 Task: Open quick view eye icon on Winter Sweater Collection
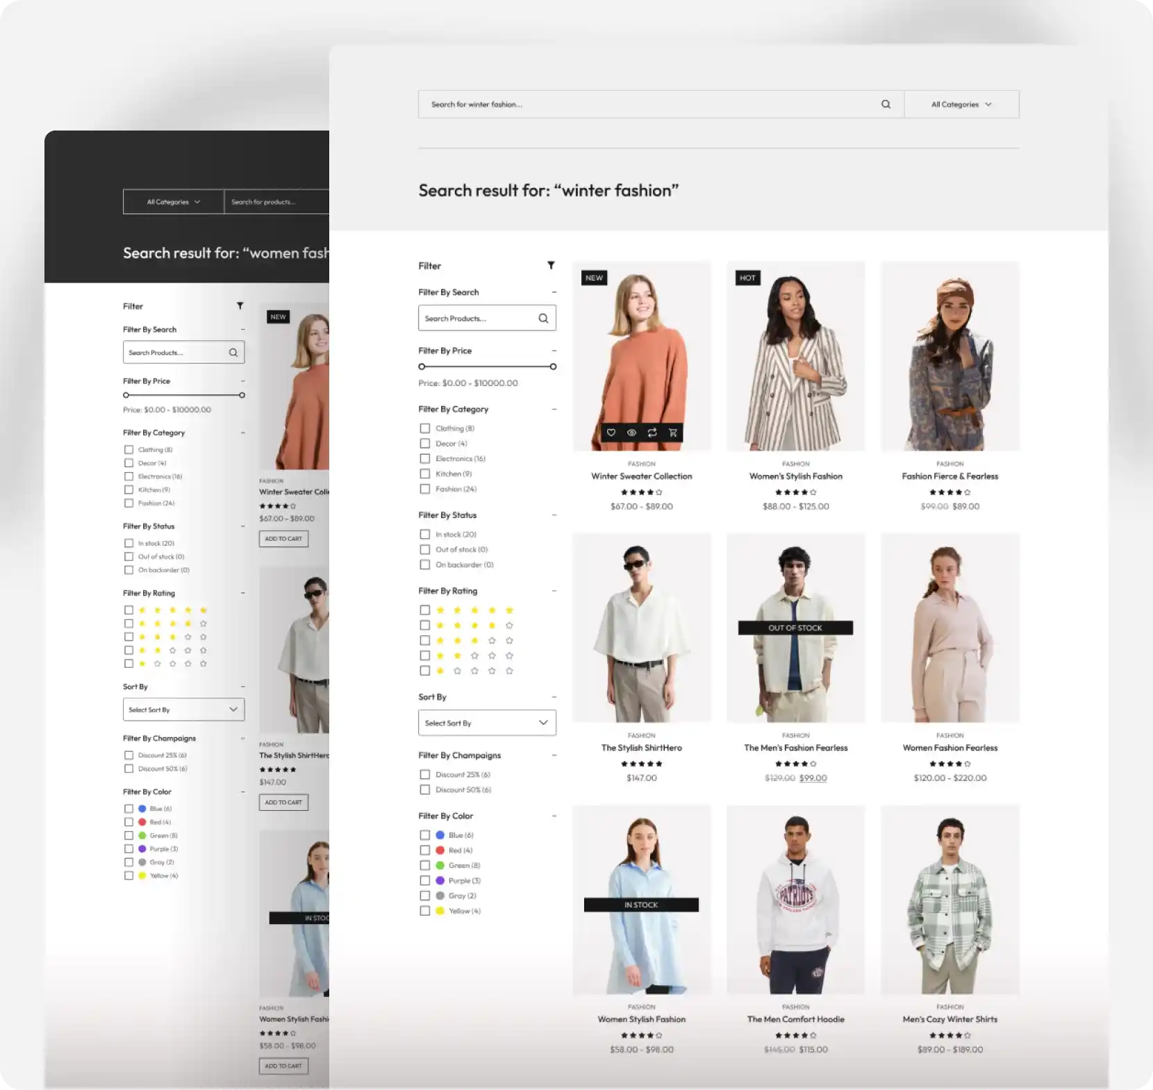tap(631, 433)
